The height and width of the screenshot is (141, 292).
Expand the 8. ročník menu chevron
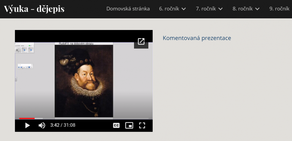(257, 9)
